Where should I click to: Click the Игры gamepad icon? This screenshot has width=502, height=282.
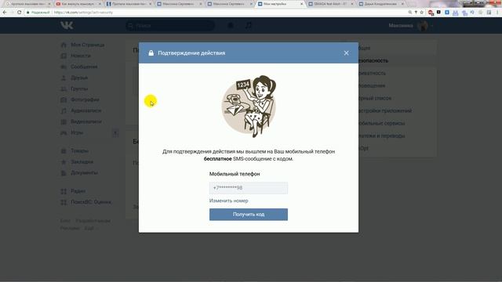(x=64, y=132)
